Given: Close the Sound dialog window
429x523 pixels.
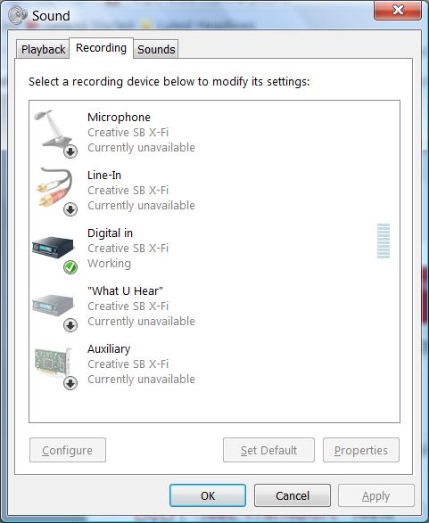Looking at the screenshot, I should pyautogui.click(x=398, y=11).
